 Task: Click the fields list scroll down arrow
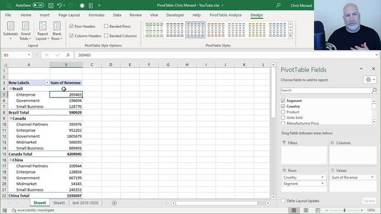(374, 122)
